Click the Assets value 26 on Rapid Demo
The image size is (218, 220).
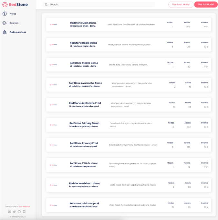189,46
